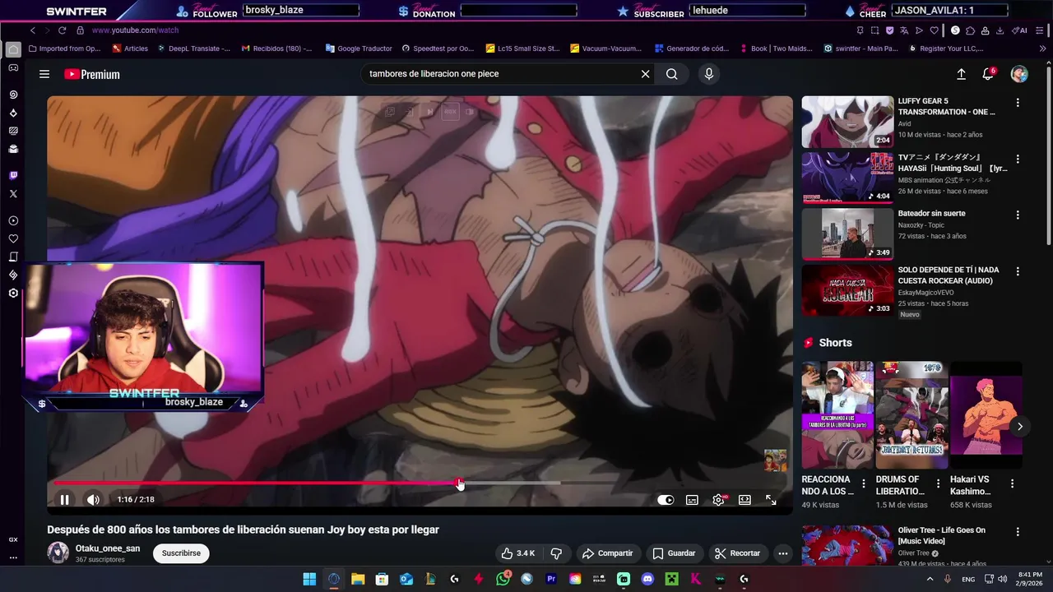The image size is (1053, 592).
Task: Open the Register Your LLC bookmark
Action: click(x=946, y=49)
